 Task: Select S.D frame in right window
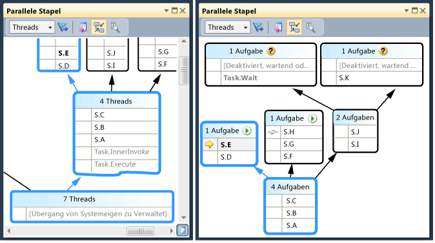pos(229,157)
